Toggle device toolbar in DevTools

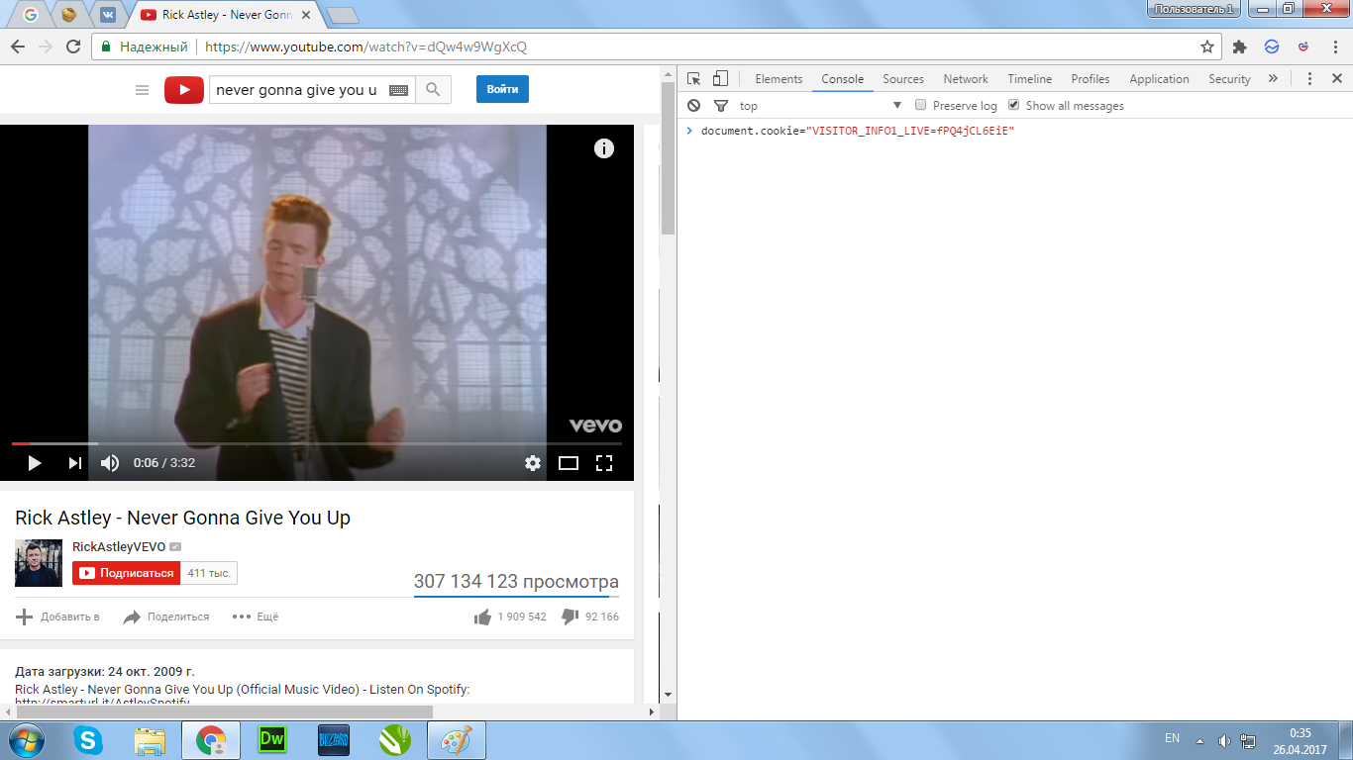point(720,79)
